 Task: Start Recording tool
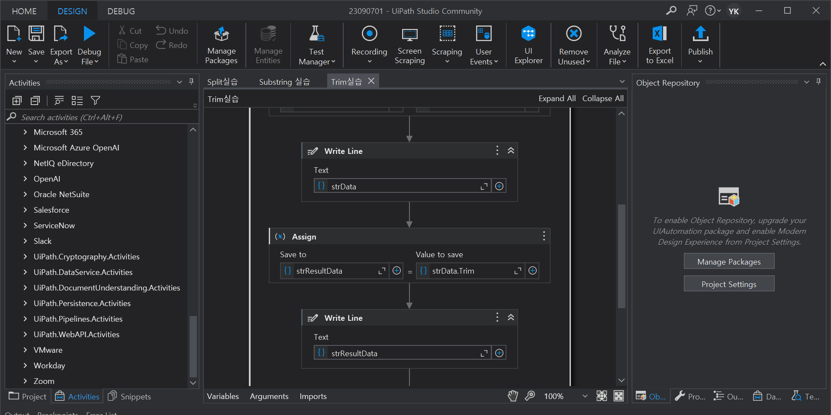[x=369, y=45]
